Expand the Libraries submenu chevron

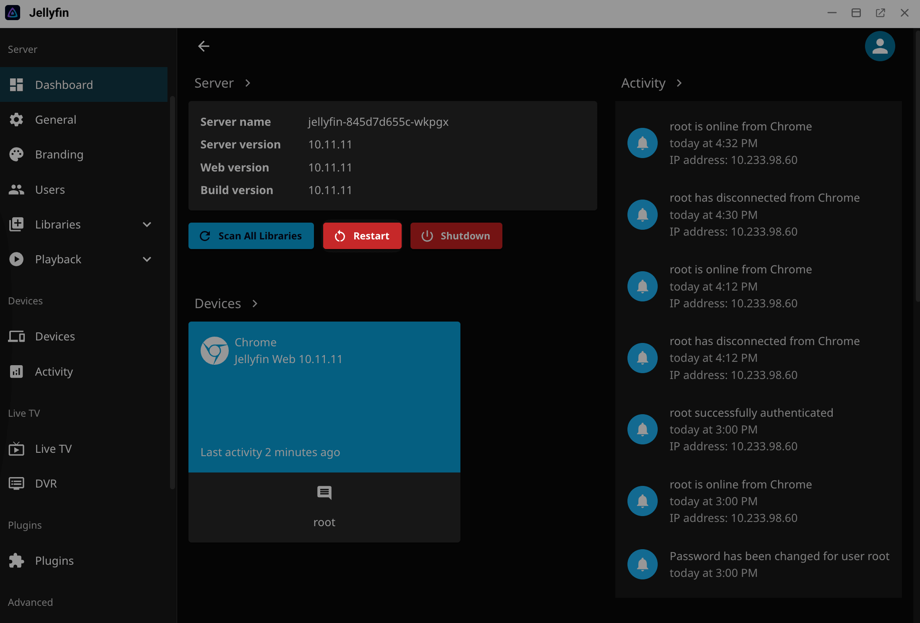click(x=147, y=224)
